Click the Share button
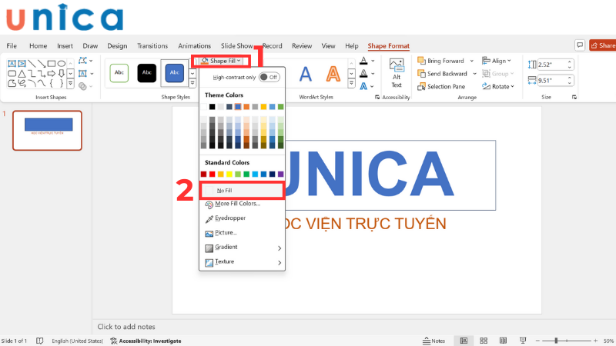This screenshot has height=346, width=616. click(x=603, y=45)
